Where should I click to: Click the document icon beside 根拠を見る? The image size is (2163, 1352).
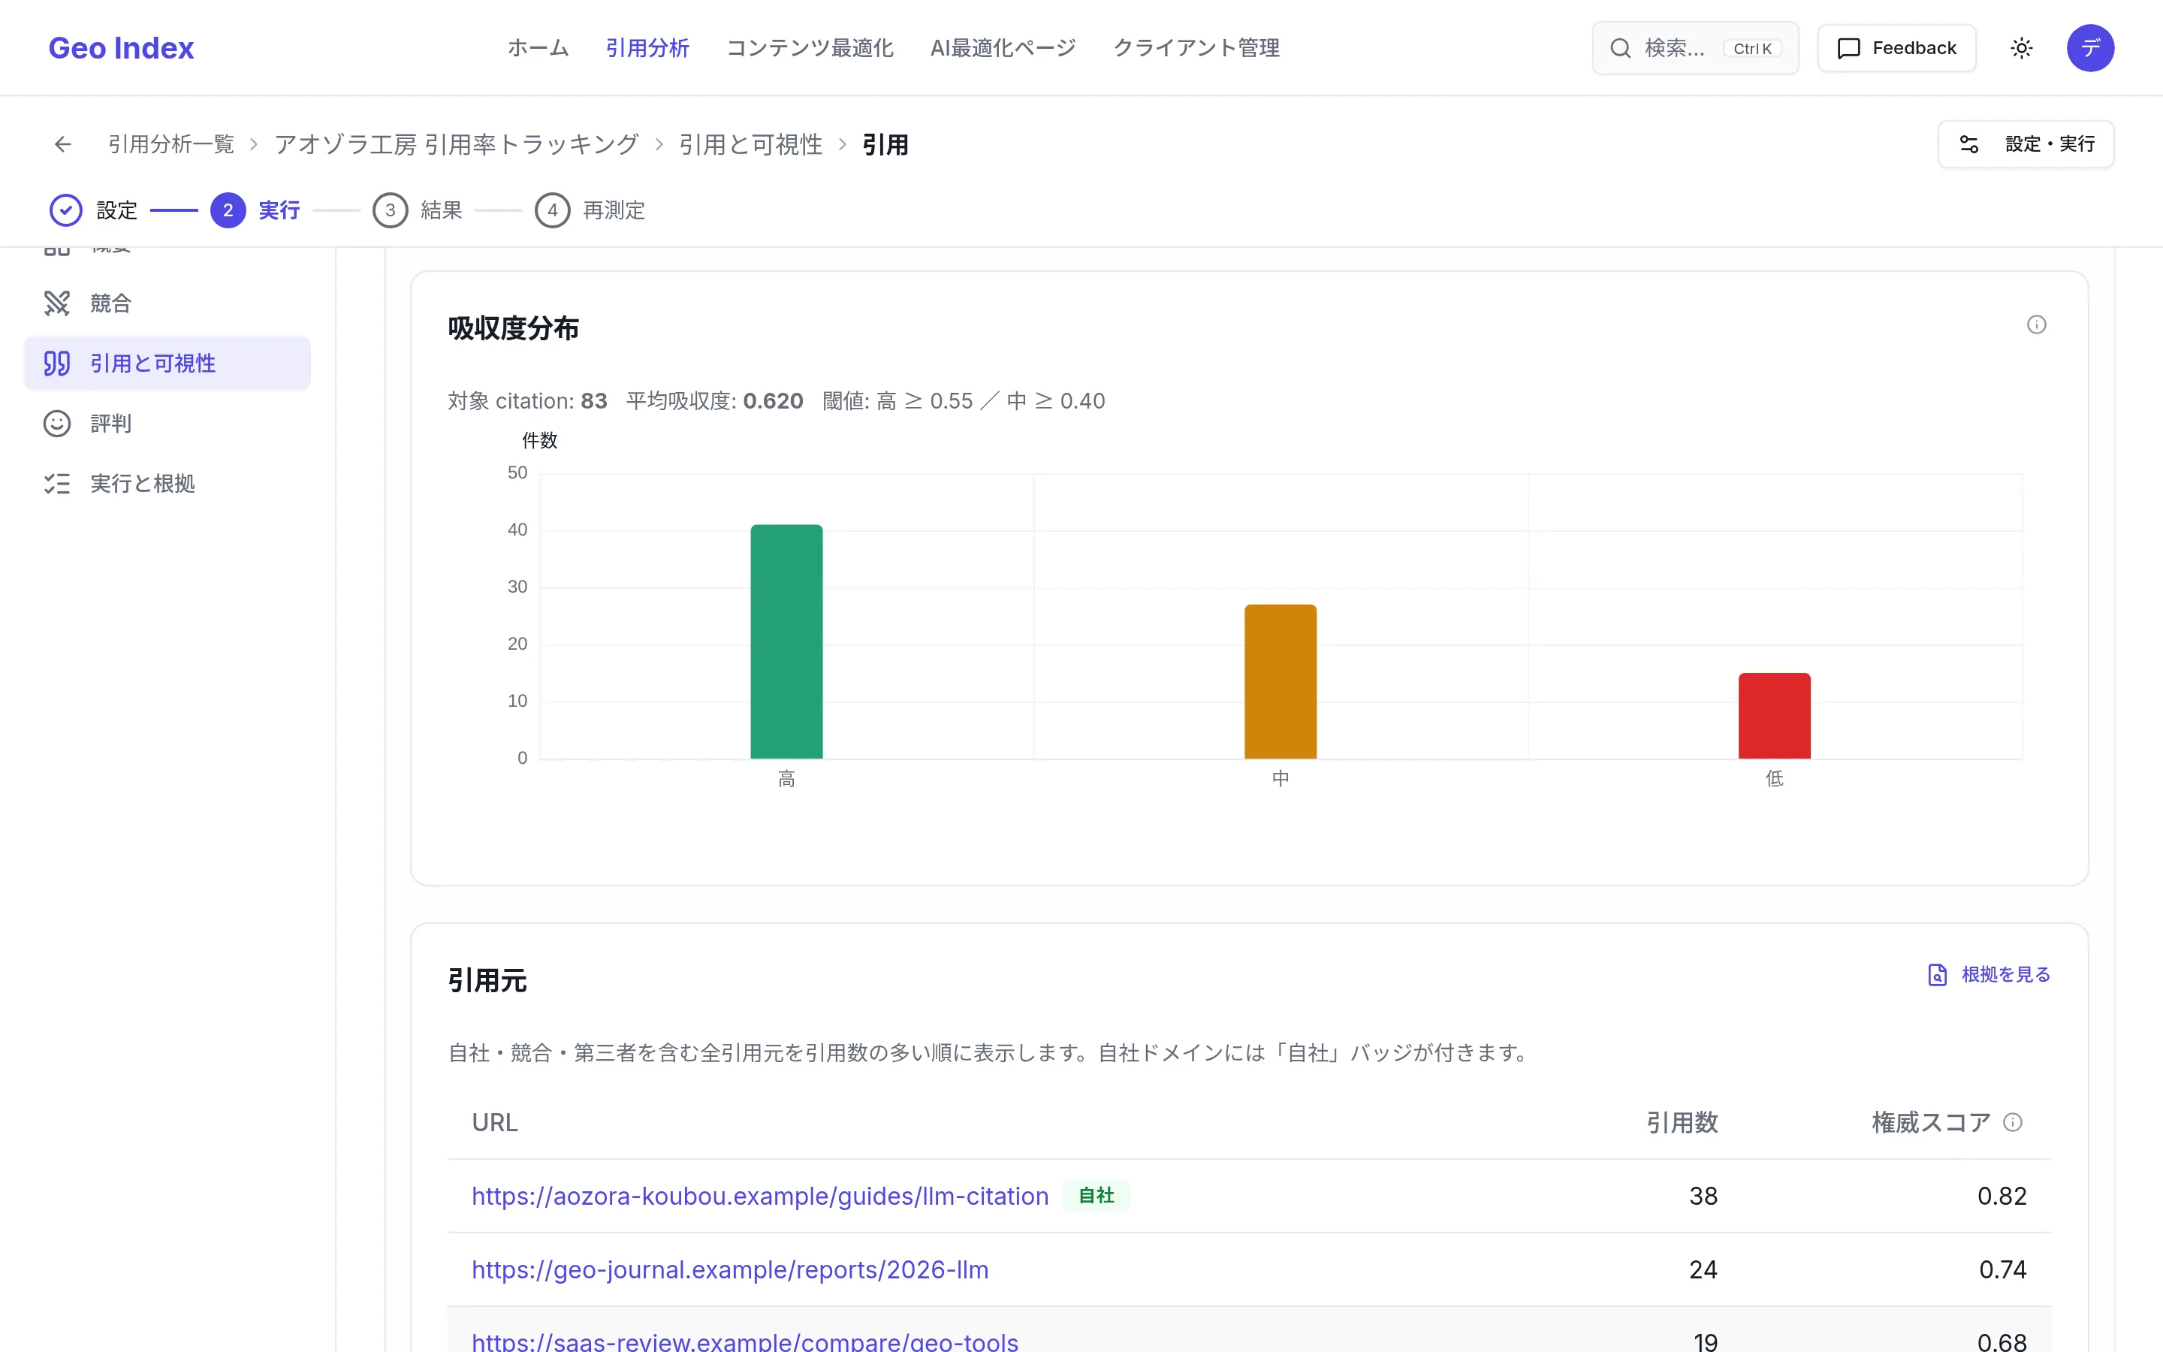tap(1937, 973)
